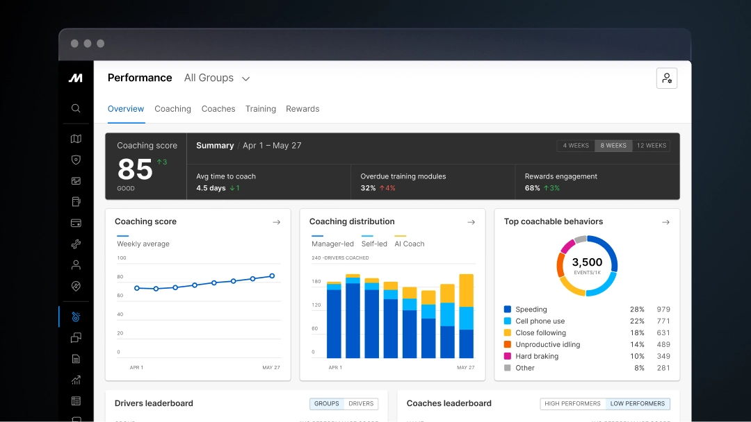Click the Speeding blue legend swatch
Screen dimensions: 751x422
point(508,309)
